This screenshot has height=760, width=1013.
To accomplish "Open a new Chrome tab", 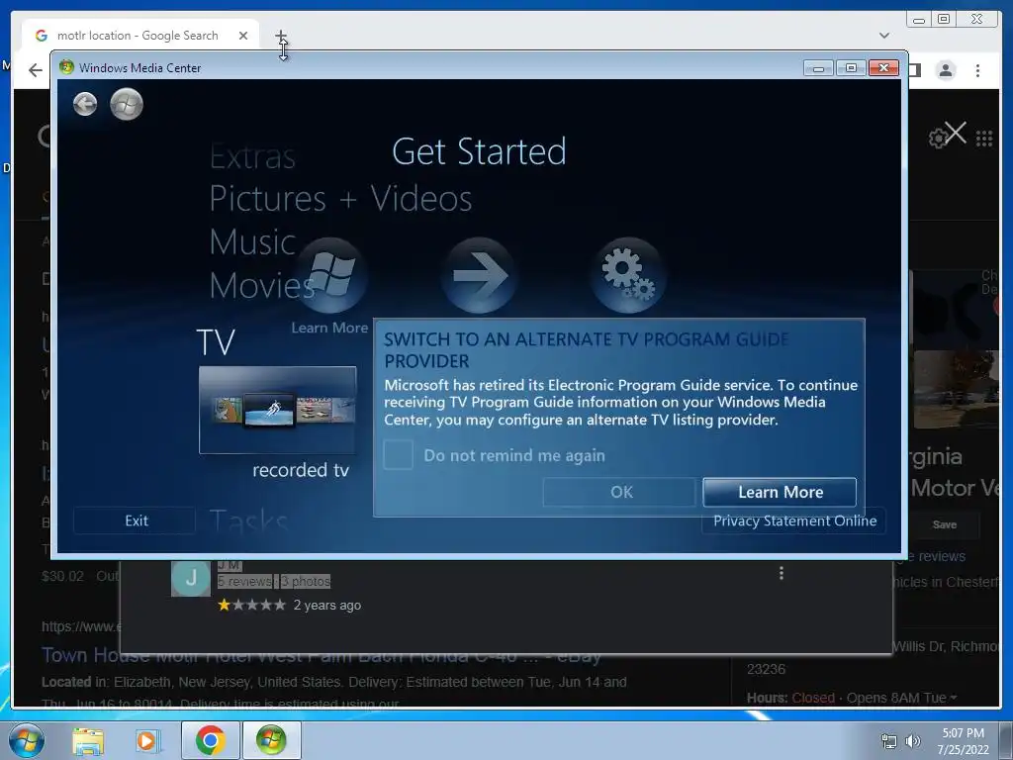I will pos(280,36).
